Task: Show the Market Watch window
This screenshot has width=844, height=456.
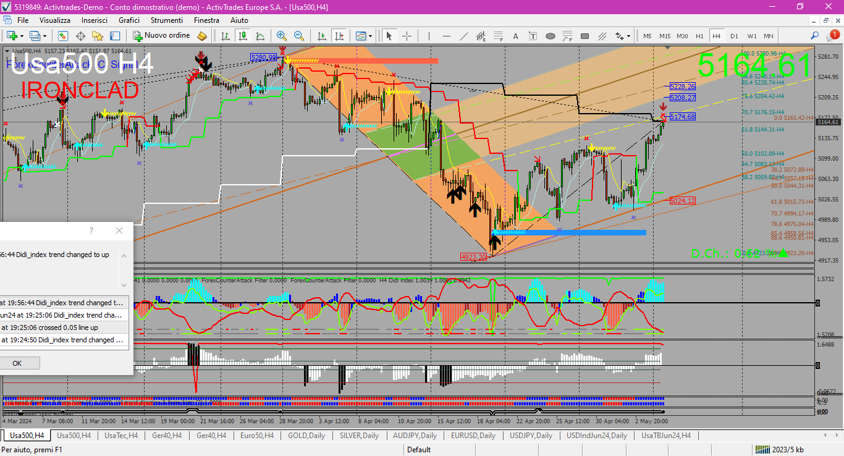Action: 63,36
